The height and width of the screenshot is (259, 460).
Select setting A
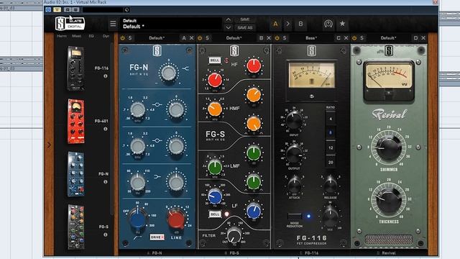(275, 24)
